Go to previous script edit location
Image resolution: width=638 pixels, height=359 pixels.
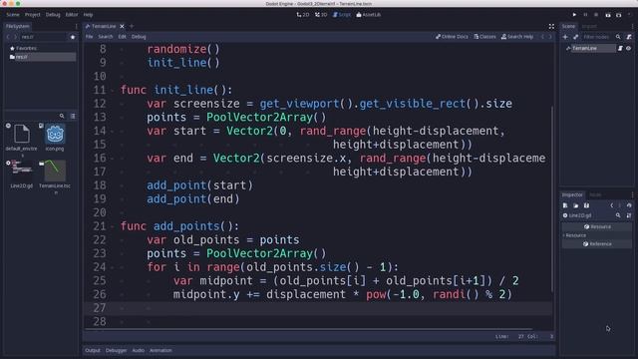542,37
